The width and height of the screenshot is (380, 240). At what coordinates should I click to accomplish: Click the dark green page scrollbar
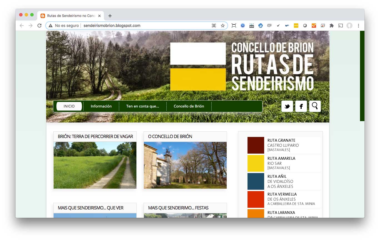(362, 76)
